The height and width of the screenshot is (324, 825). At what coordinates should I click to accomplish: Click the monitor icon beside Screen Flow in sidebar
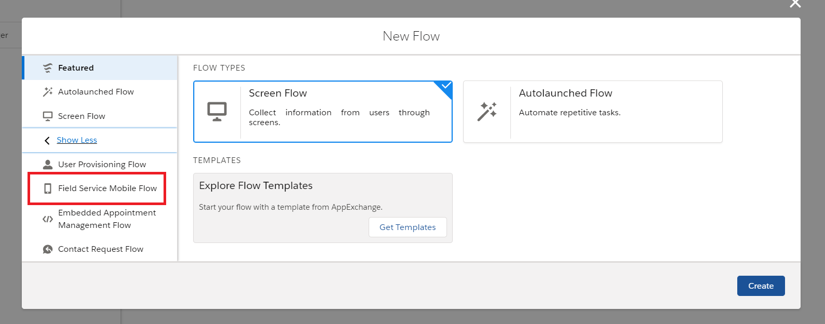(x=48, y=116)
